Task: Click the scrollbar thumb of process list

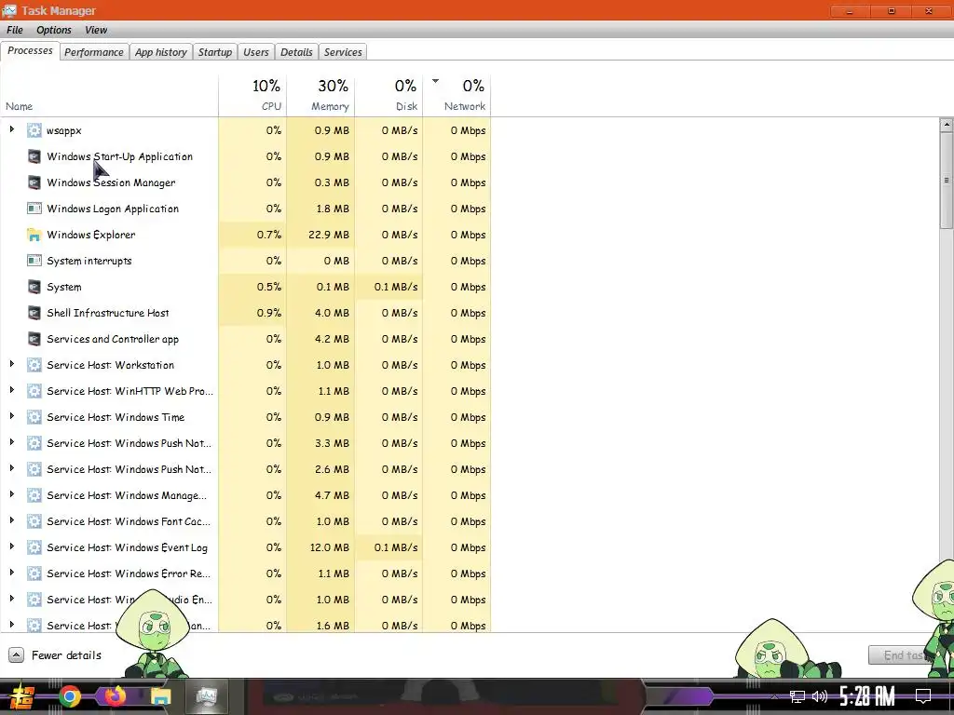Action: [x=947, y=182]
